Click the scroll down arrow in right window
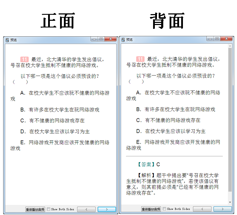The image size is (237, 215). pos(230,202)
